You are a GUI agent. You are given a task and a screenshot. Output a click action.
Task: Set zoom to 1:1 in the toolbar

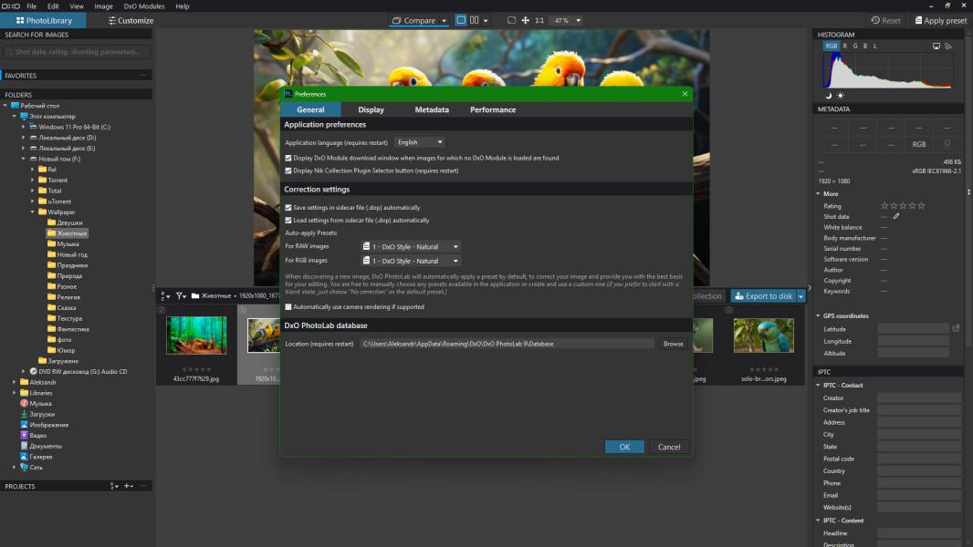[539, 20]
